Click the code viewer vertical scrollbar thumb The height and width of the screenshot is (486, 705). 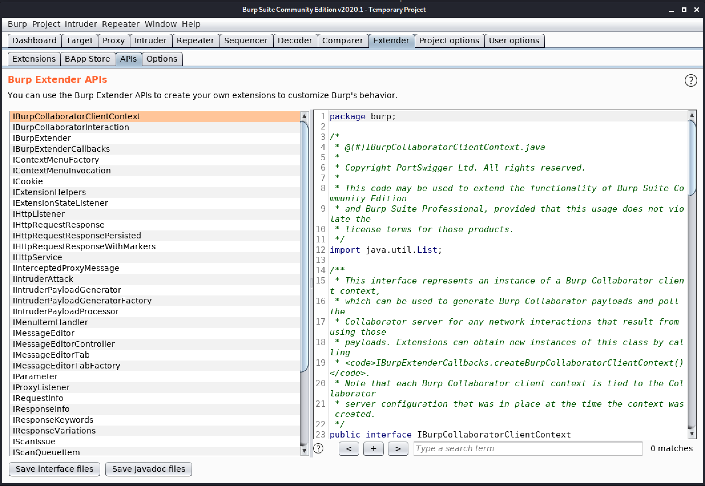click(692, 158)
